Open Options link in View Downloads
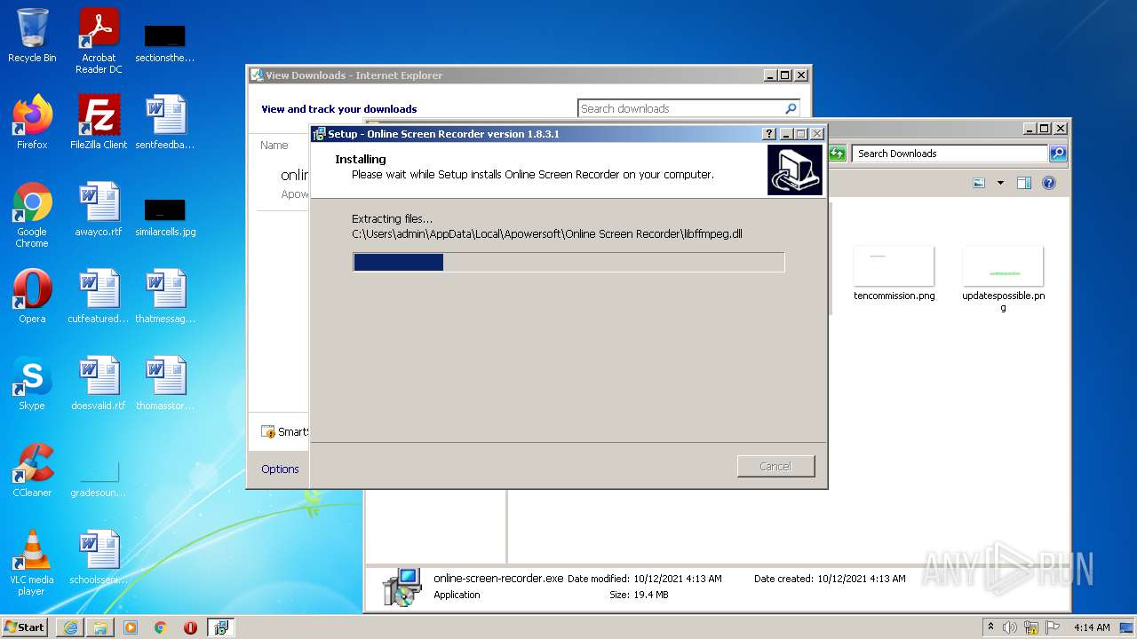 pyautogui.click(x=280, y=469)
